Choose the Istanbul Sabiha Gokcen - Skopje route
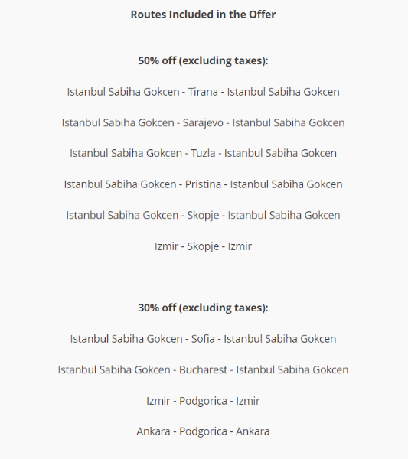This screenshot has height=459, width=408. click(x=203, y=215)
